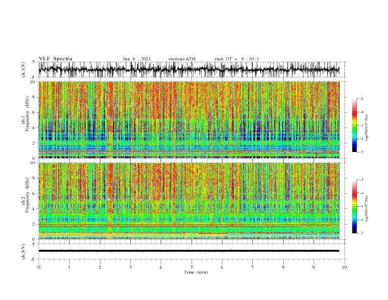Click the ch.2 "Frequency (kHz)" axis label

(27, 194)
